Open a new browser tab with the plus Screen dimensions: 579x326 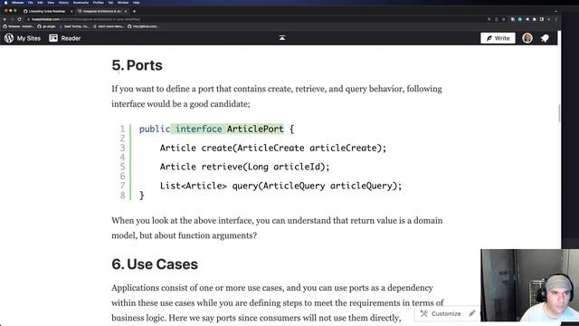tap(134, 11)
